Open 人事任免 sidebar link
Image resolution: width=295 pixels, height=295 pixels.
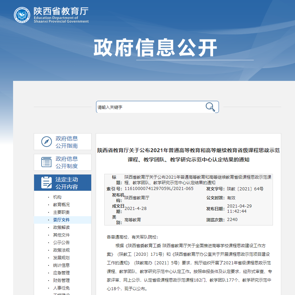61,288
